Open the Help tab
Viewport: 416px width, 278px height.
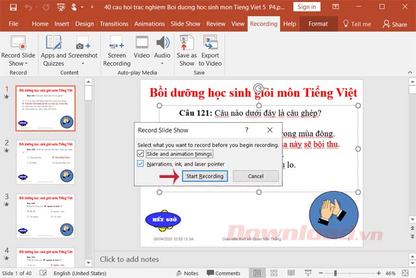pos(289,24)
